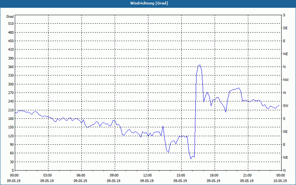Pick the "180" y-axis value
This screenshot has width=296, height=185.
click(11, 119)
